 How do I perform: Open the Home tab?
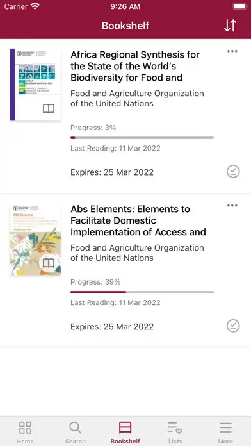point(25,432)
